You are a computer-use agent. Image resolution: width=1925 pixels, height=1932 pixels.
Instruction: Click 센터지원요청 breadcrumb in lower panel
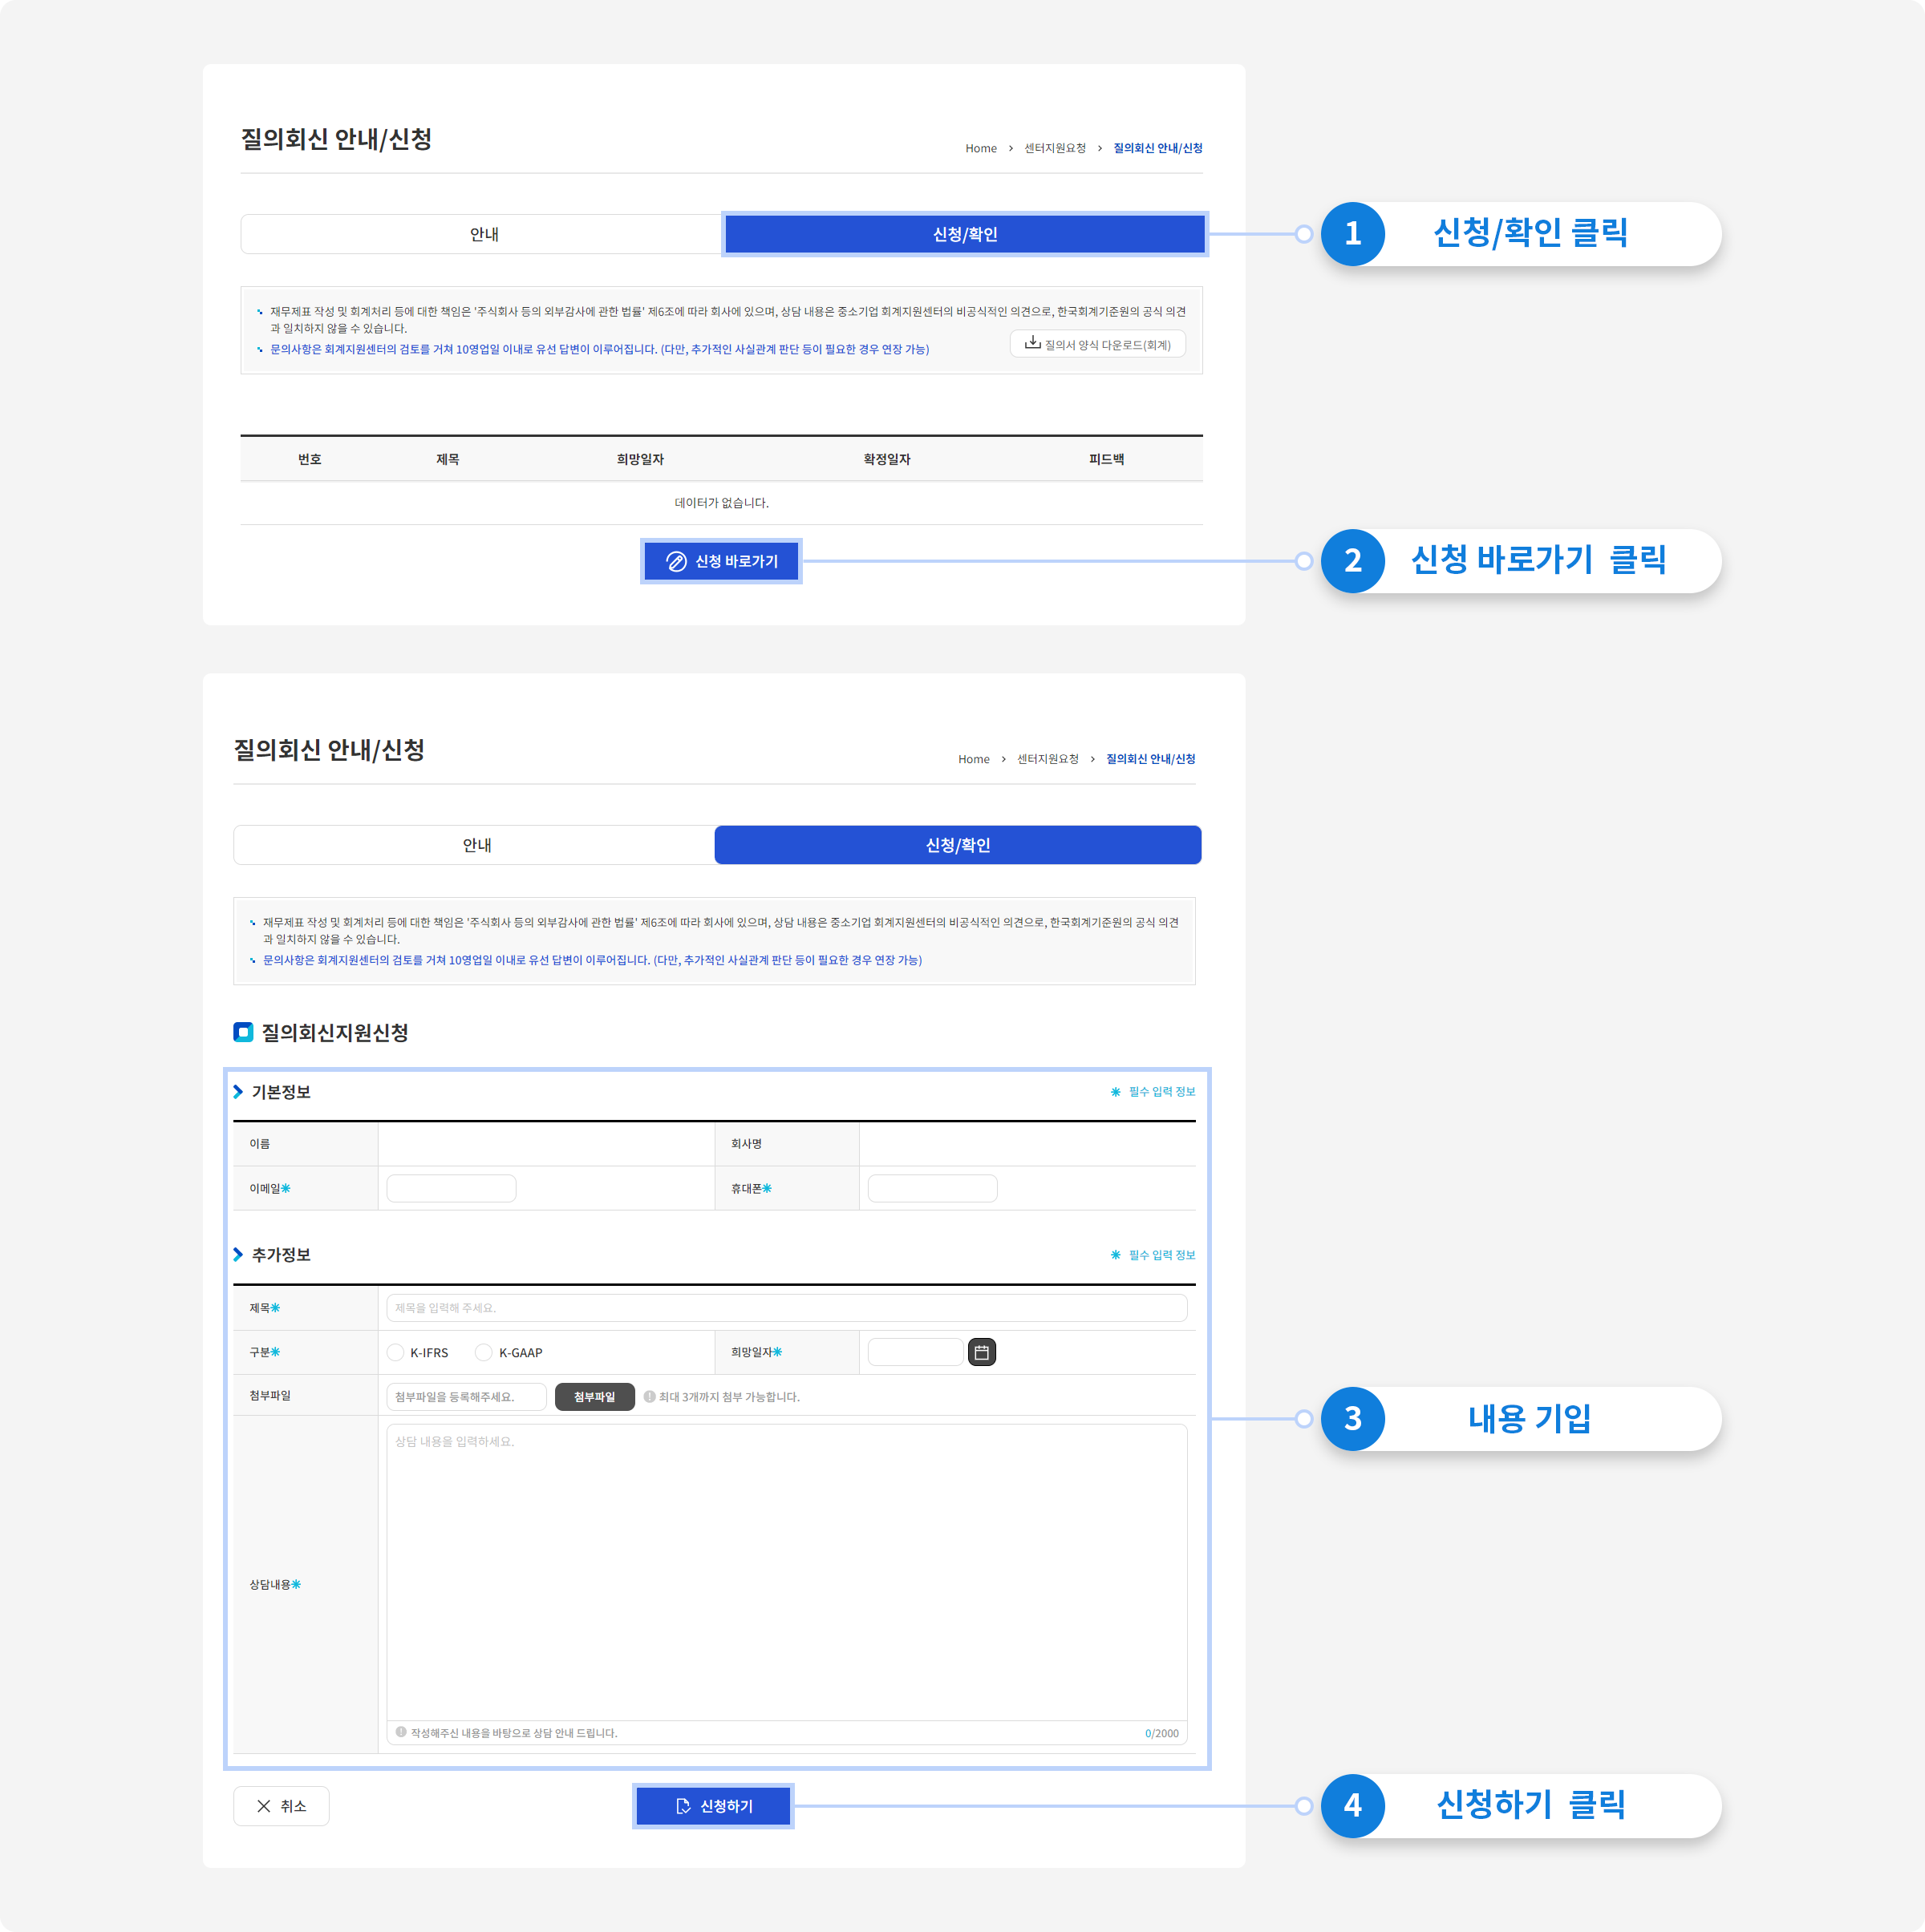pyautogui.click(x=1048, y=759)
